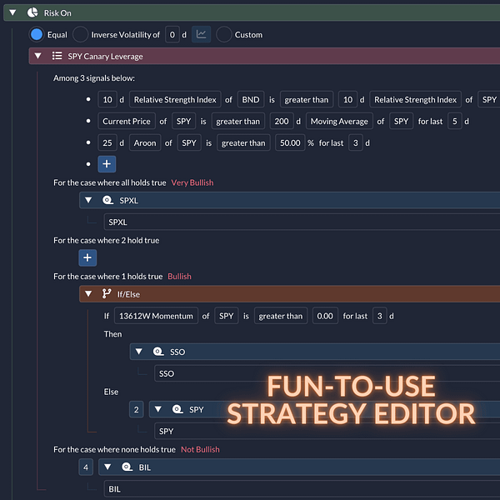Image resolution: width=500 pixels, height=500 pixels.
Task: Select the Equal weighting radio option
Action: click(36, 34)
